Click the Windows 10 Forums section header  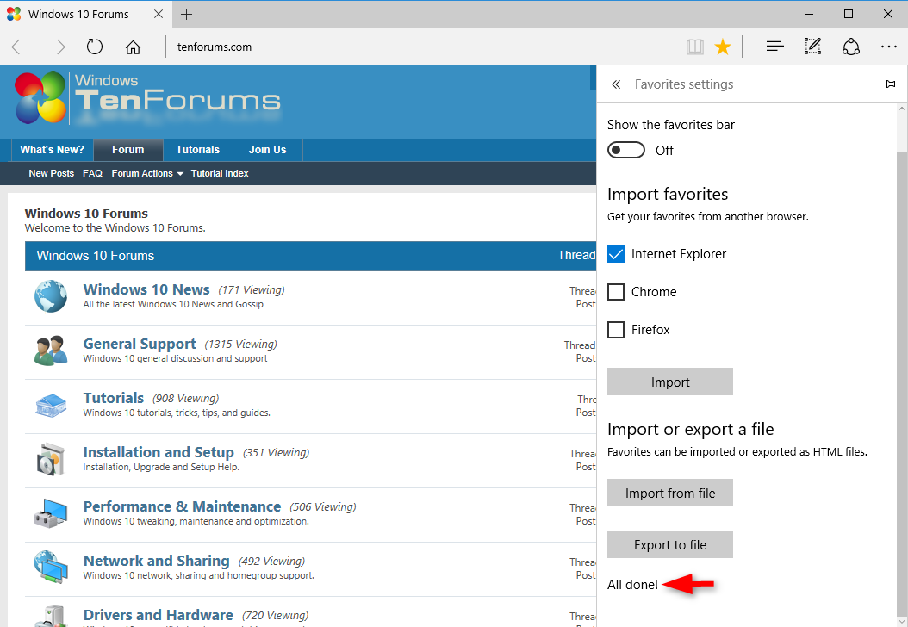tap(310, 256)
